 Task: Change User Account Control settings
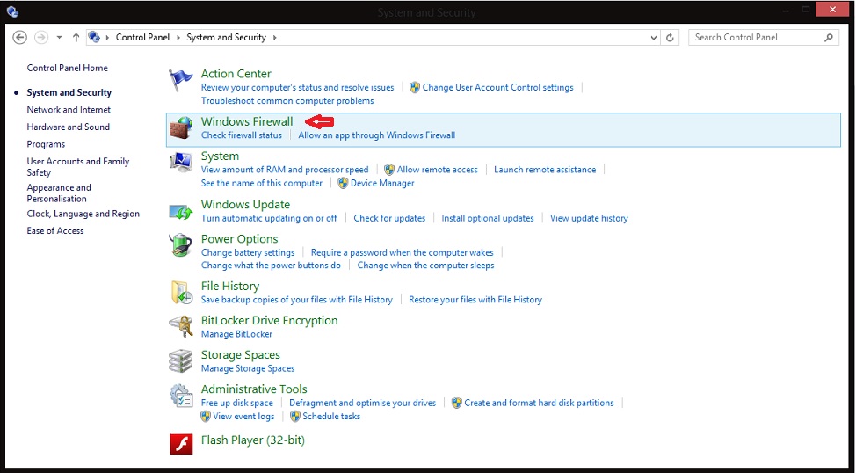(x=497, y=87)
